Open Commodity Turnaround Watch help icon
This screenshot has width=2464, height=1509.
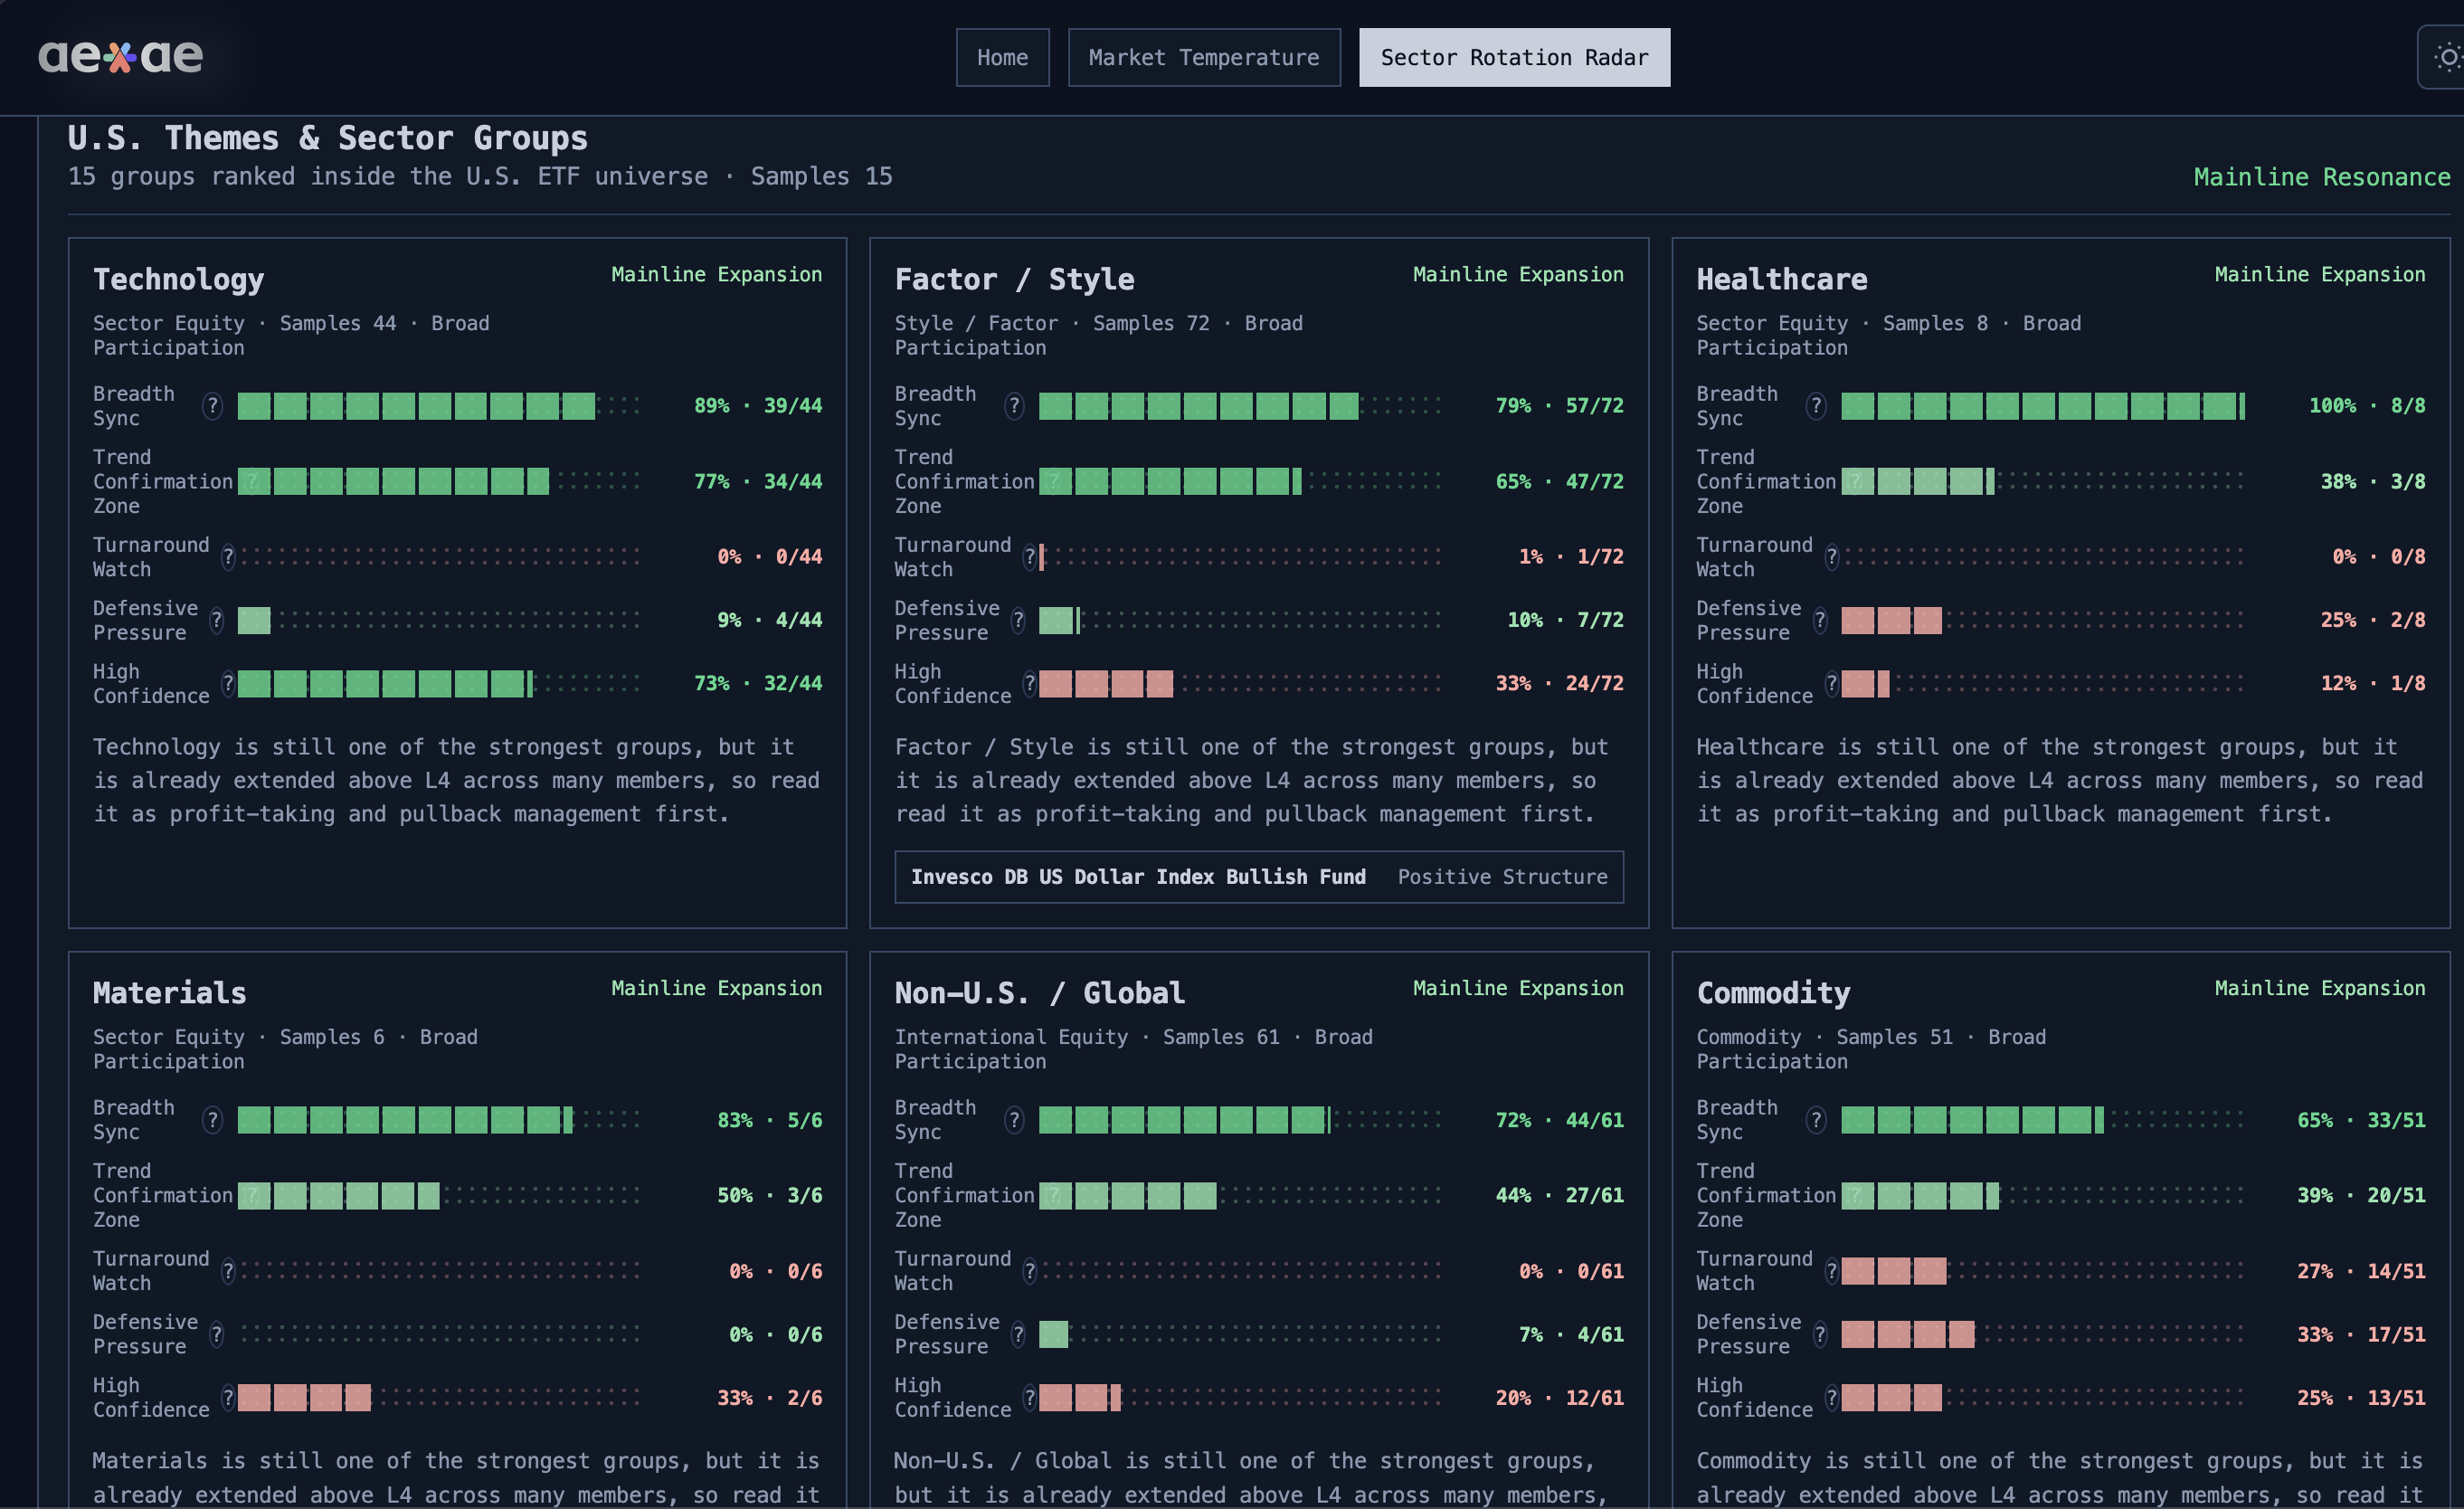(x=1832, y=1271)
